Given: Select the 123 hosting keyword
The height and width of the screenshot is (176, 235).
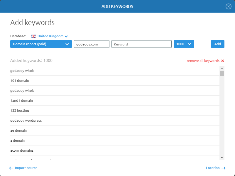Looking at the screenshot, I should [115, 111].
